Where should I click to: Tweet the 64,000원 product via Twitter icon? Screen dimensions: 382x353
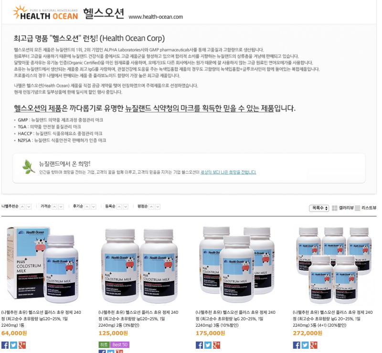pyautogui.click(x=13, y=345)
